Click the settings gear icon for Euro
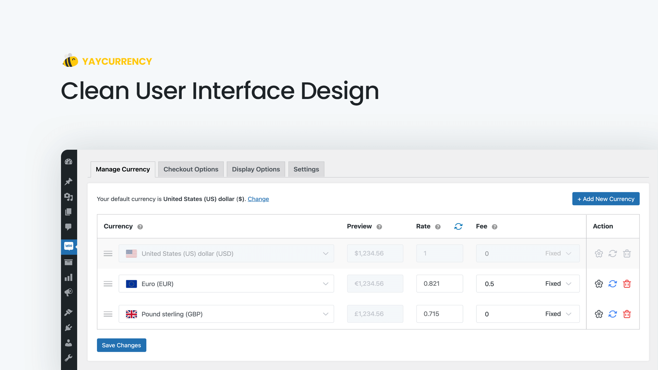658x370 pixels. [599, 283]
